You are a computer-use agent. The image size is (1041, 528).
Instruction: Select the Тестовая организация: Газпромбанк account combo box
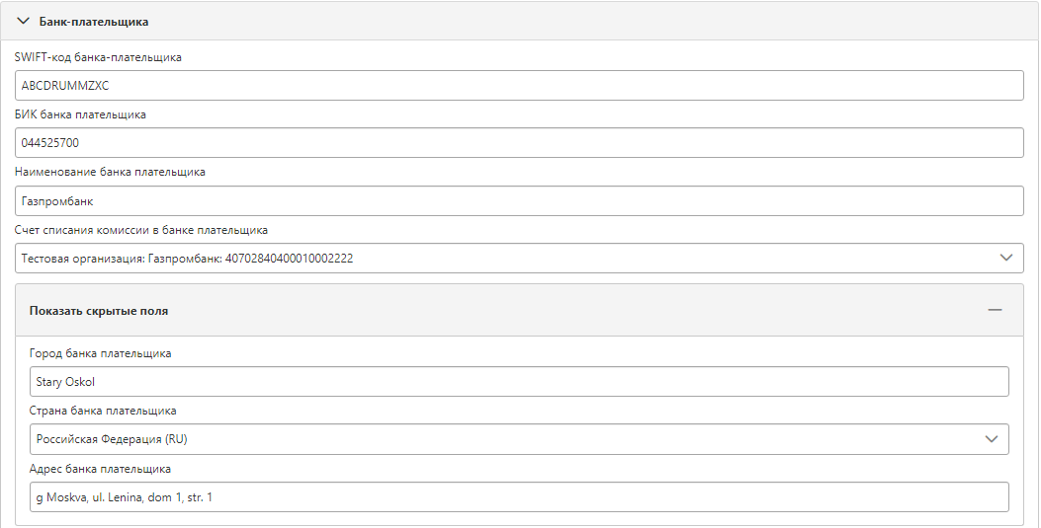[519, 258]
